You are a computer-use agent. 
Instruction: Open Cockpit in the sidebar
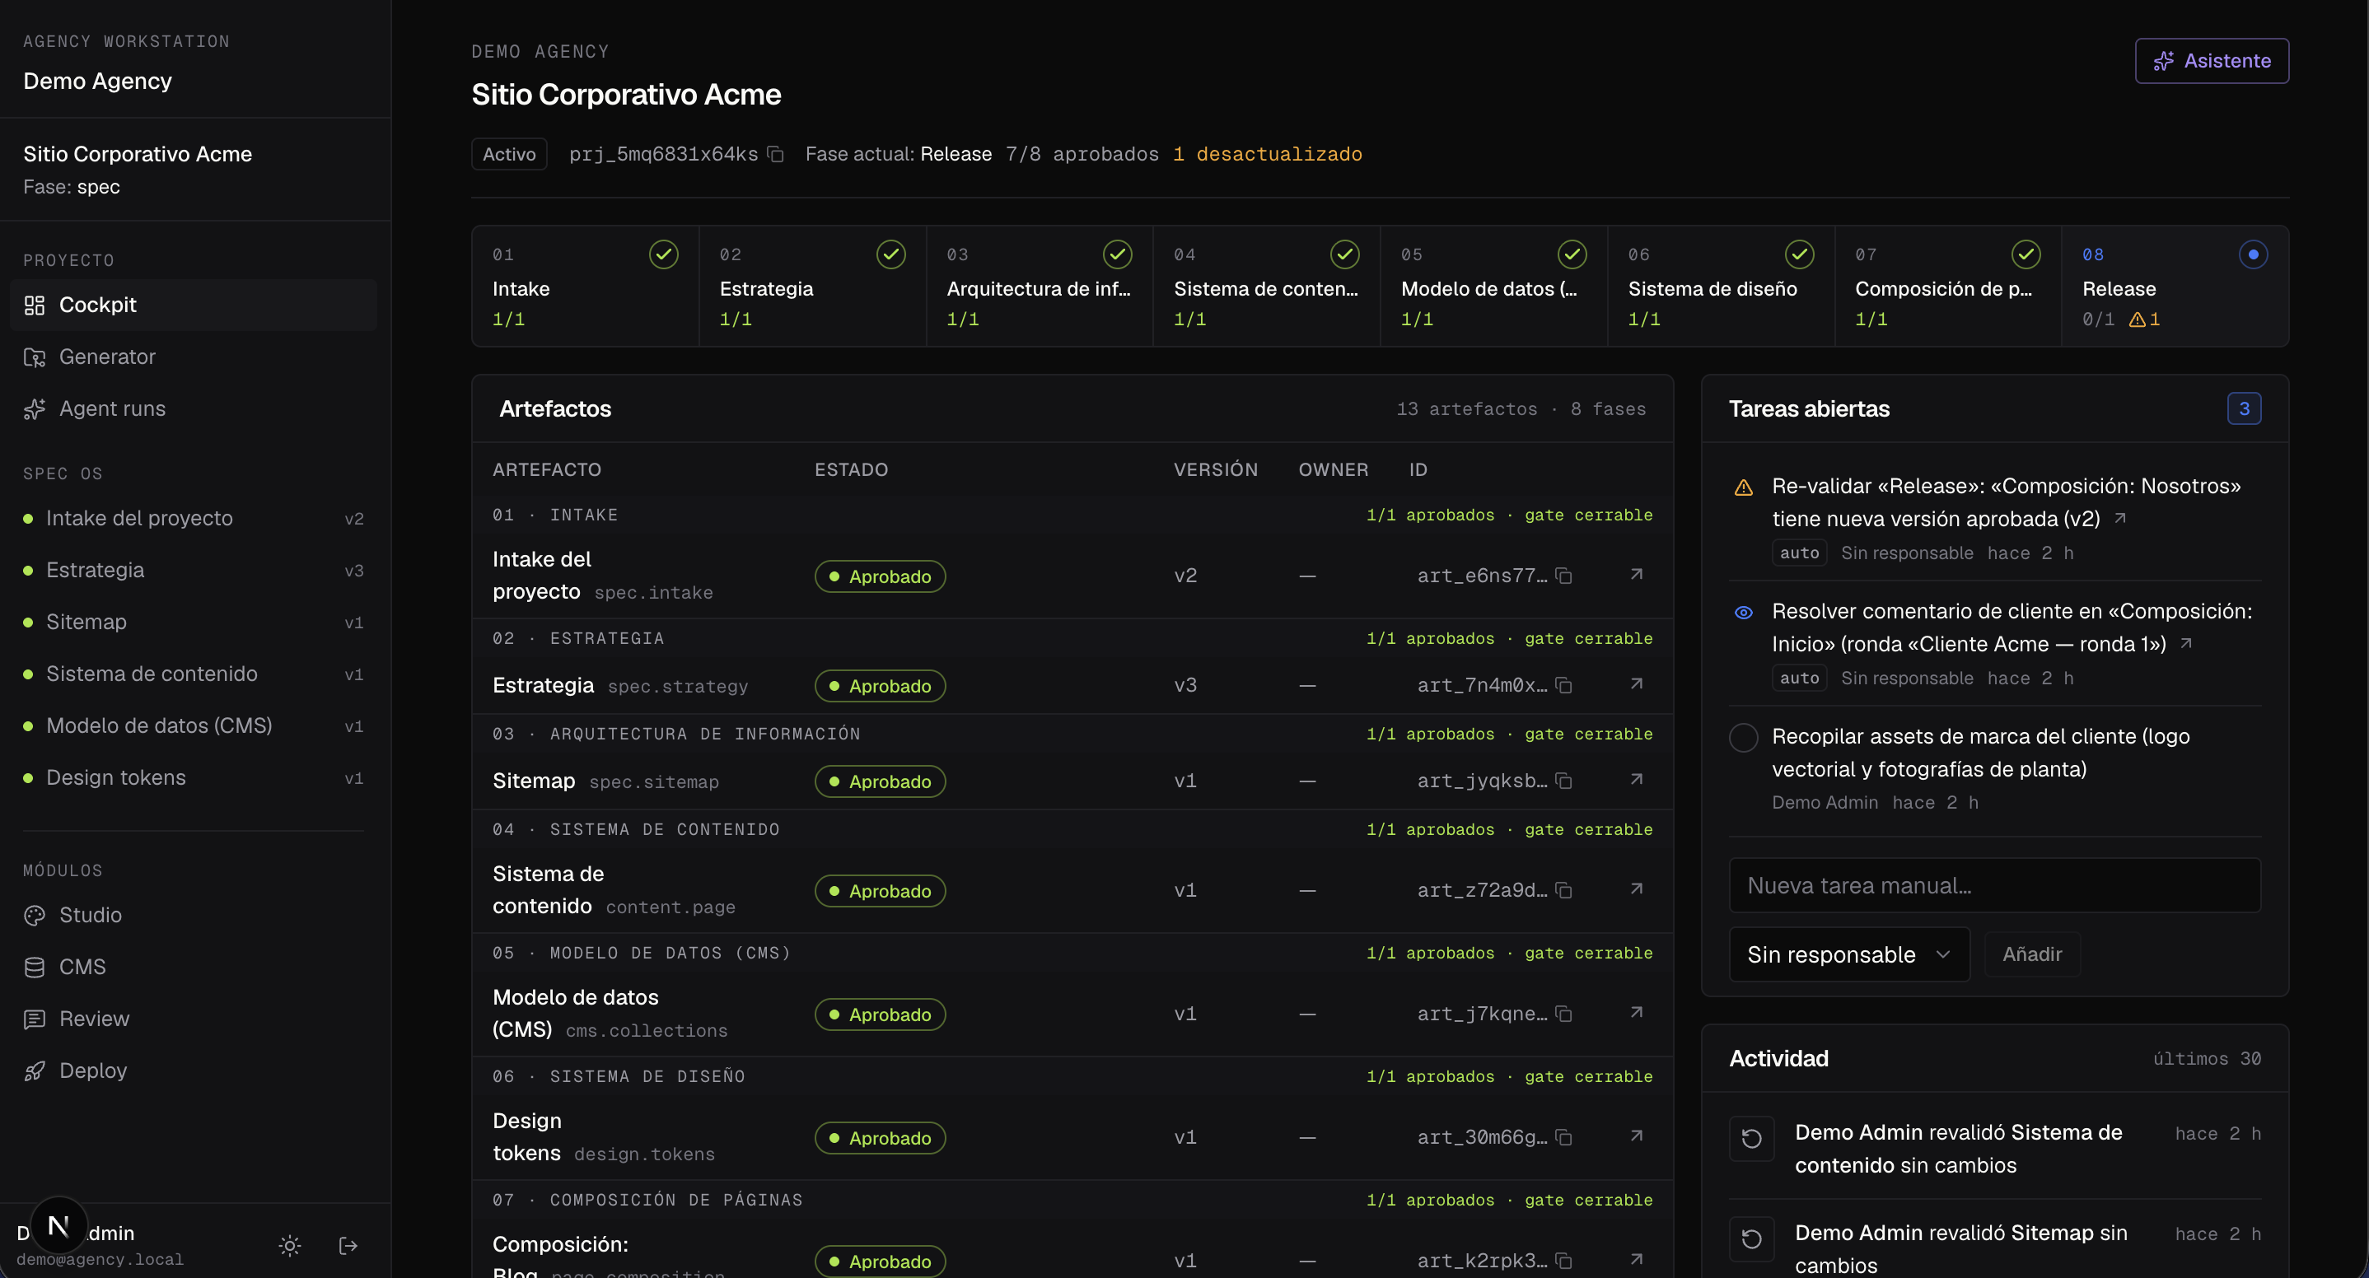pyautogui.click(x=194, y=305)
